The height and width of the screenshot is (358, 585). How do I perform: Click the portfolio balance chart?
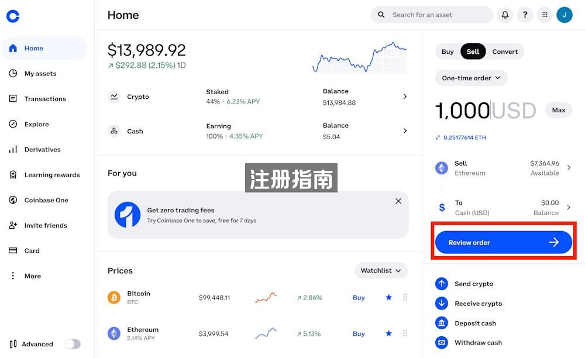click(x=359, y=57)
